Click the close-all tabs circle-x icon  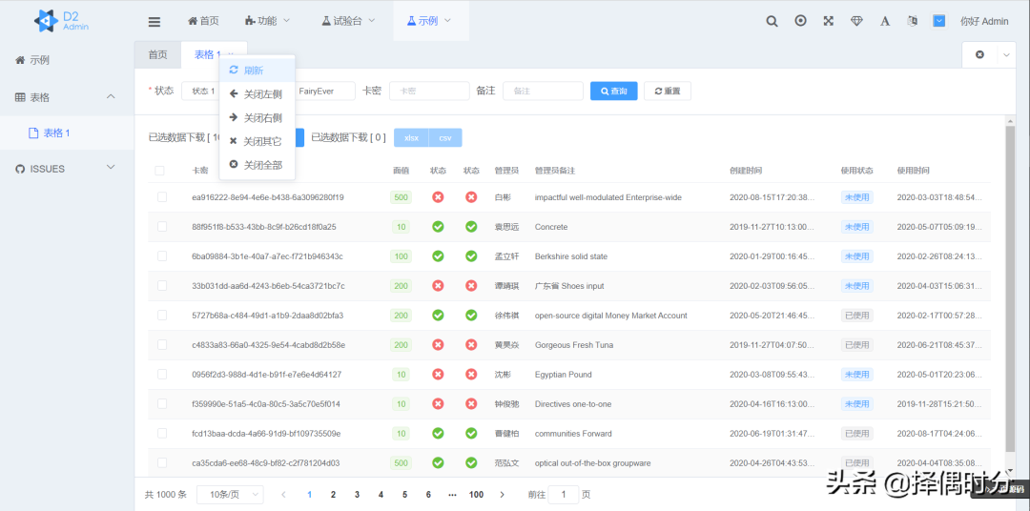coord(979,55)
